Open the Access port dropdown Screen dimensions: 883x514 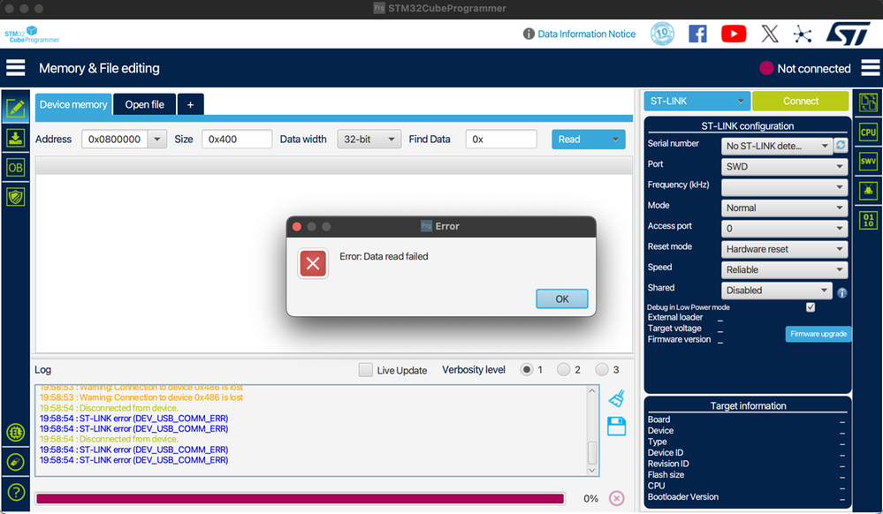(x=785, y=229)
